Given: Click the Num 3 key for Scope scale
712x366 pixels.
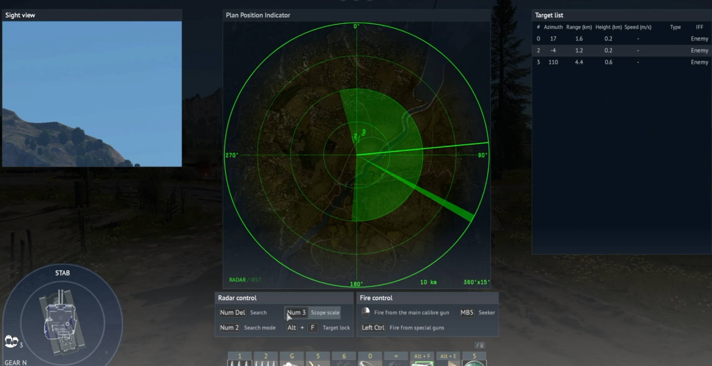Looking at the screenshot, I should [x=296, y=312].
